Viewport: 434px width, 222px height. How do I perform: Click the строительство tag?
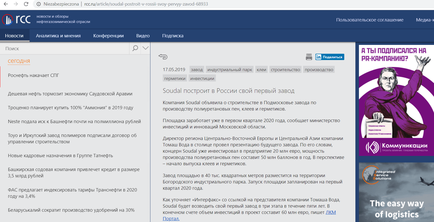[286, 70]
